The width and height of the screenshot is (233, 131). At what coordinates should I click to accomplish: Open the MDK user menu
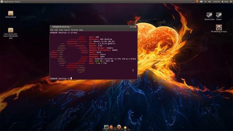point(225,1)
